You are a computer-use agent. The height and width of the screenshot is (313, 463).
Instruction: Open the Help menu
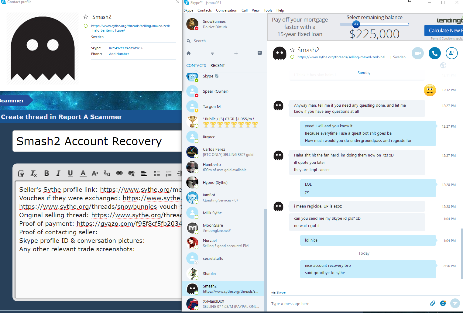[280, 10]
